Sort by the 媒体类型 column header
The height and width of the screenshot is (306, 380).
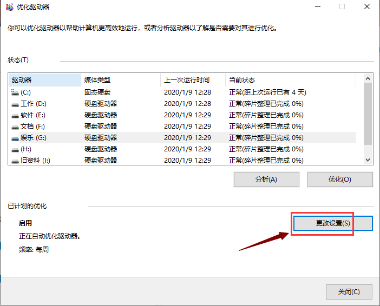click(120, 80)
